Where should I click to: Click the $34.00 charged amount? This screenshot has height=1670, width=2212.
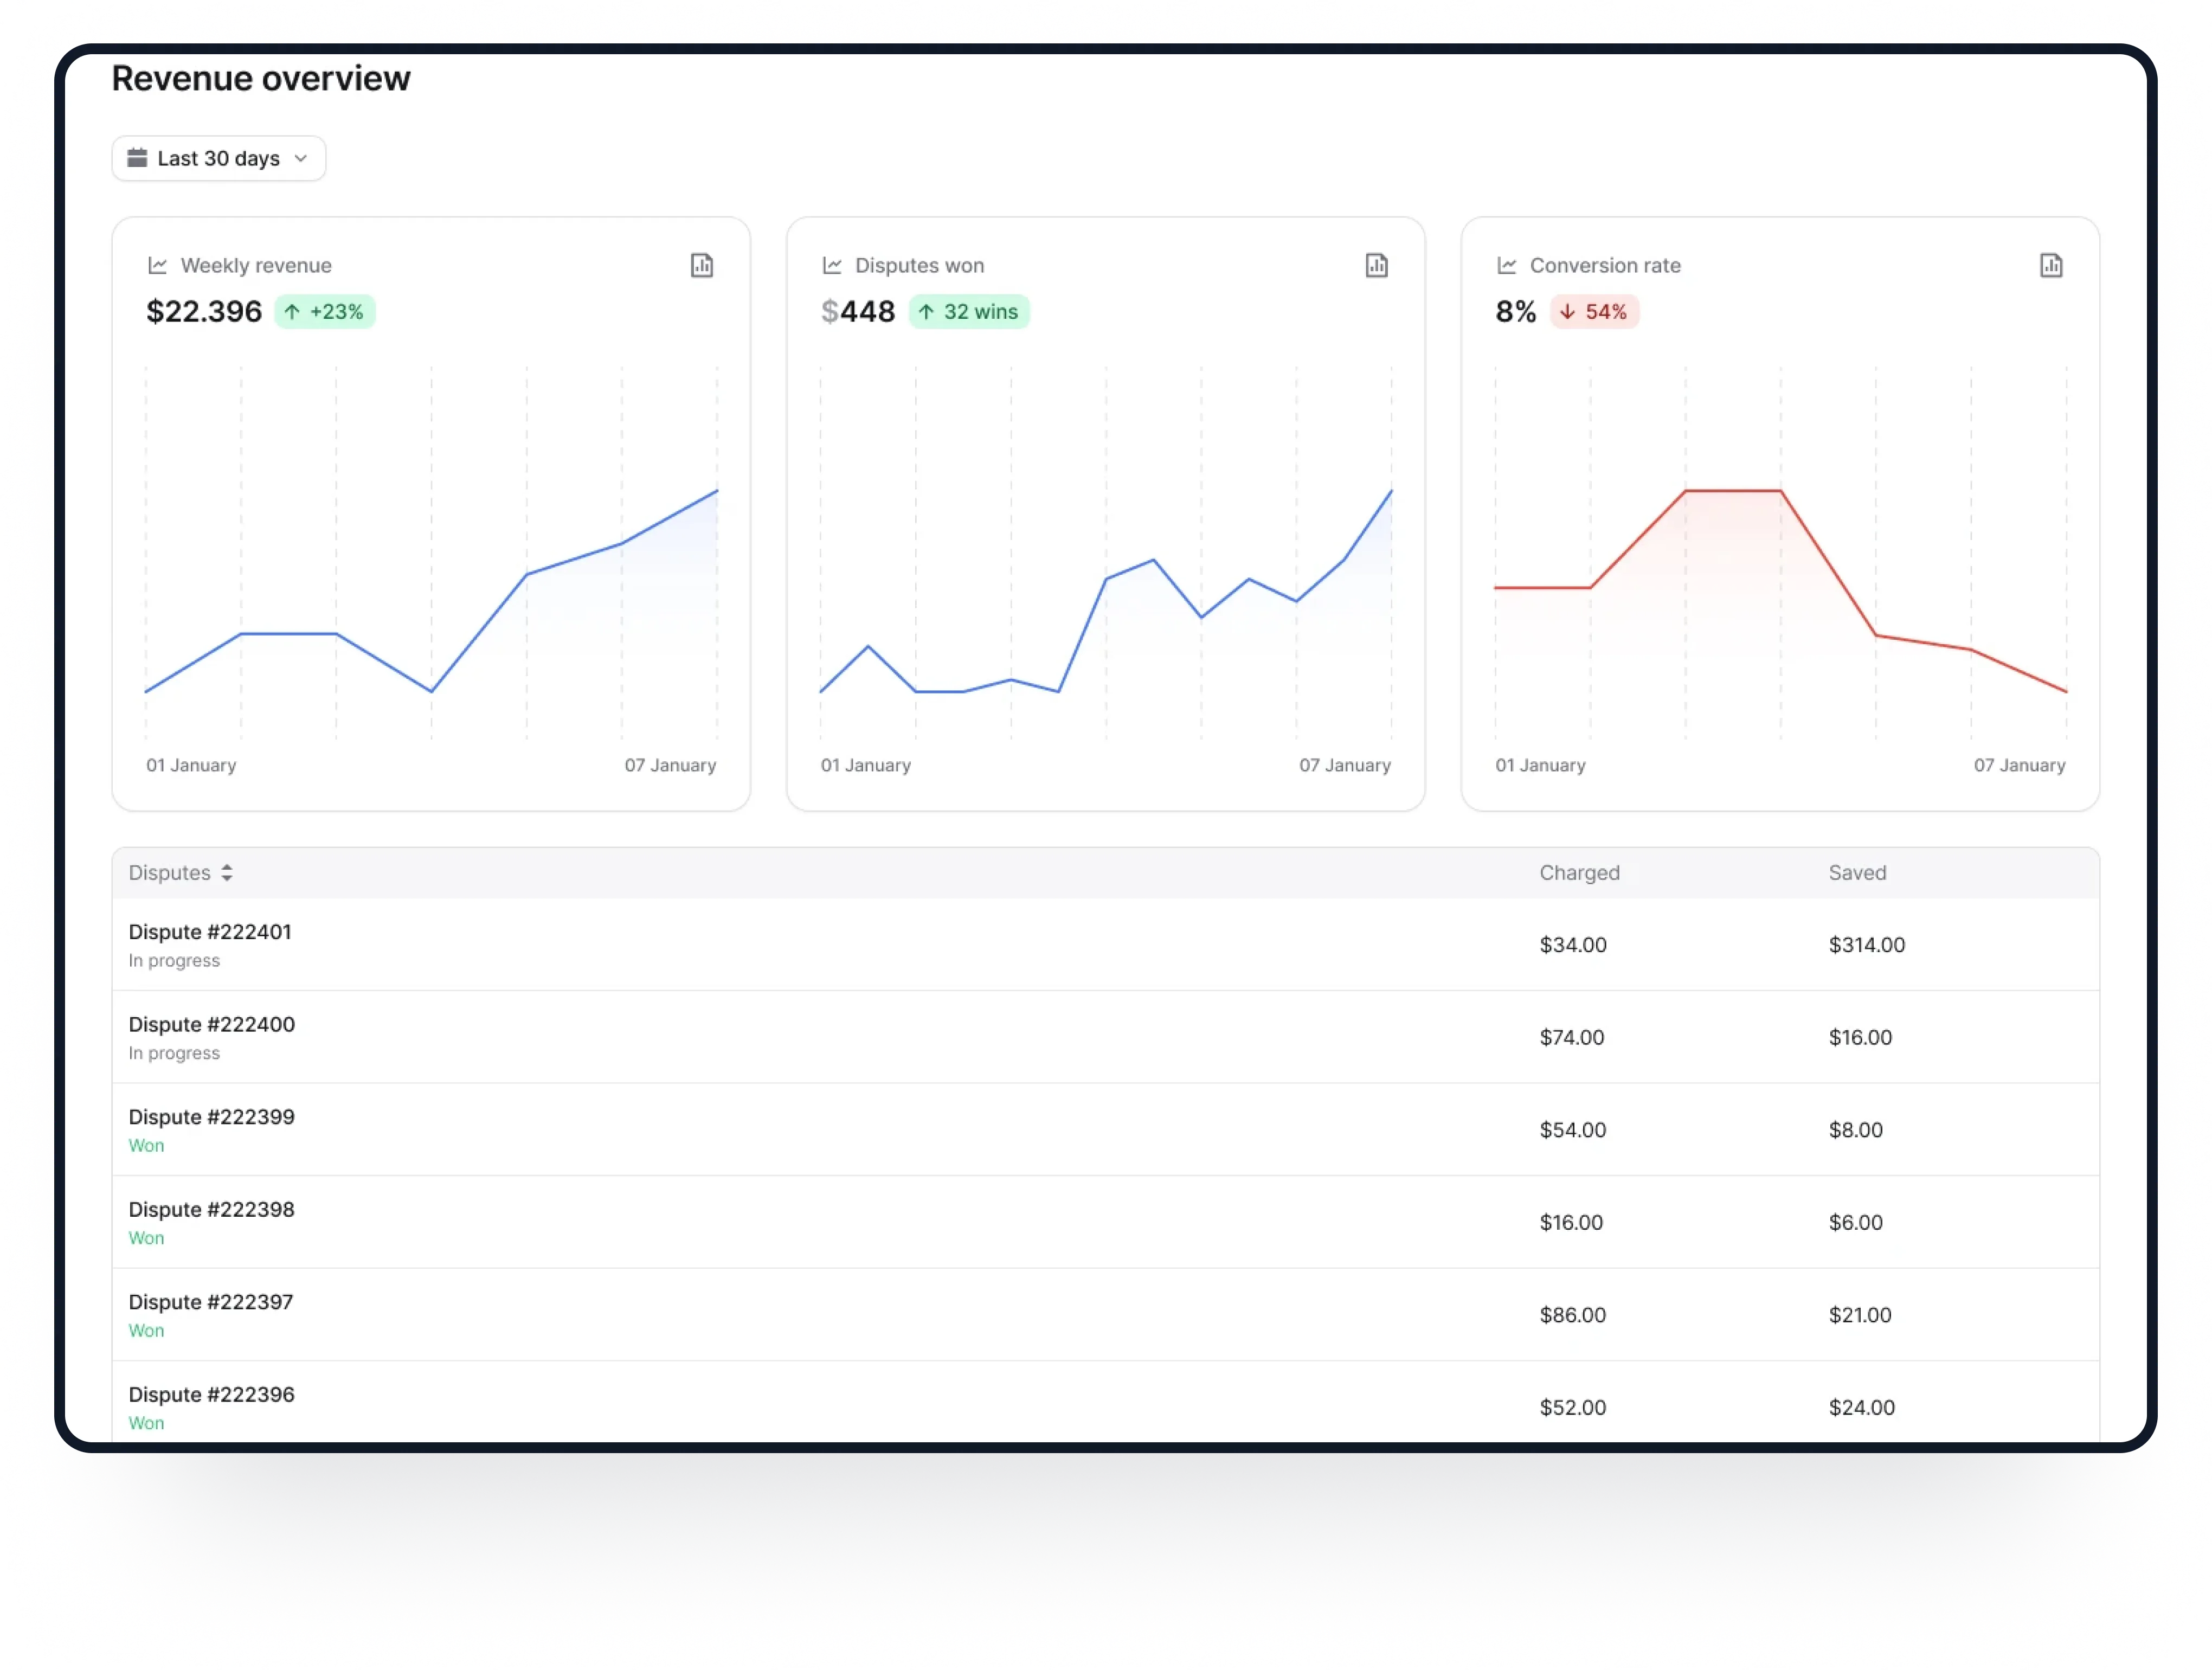(1572, 944)
